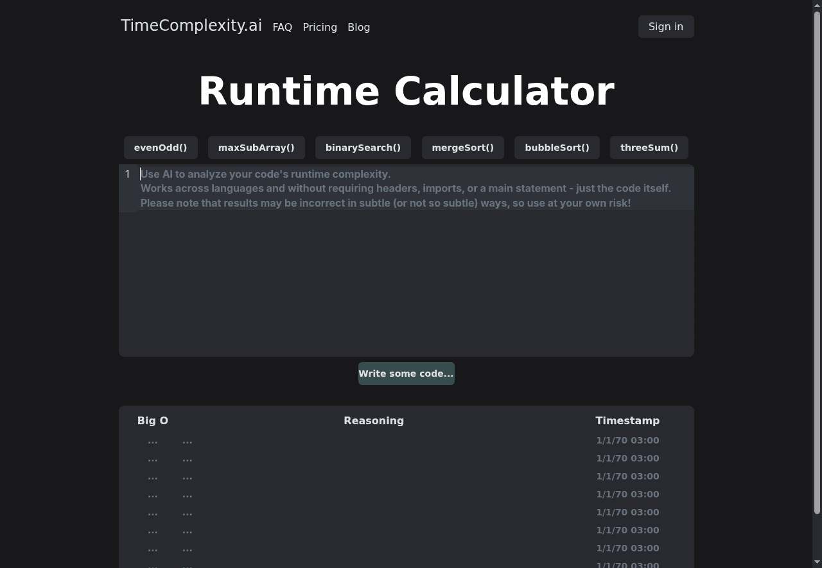
Task: Load the threeSum() example function
Action: 649,148
